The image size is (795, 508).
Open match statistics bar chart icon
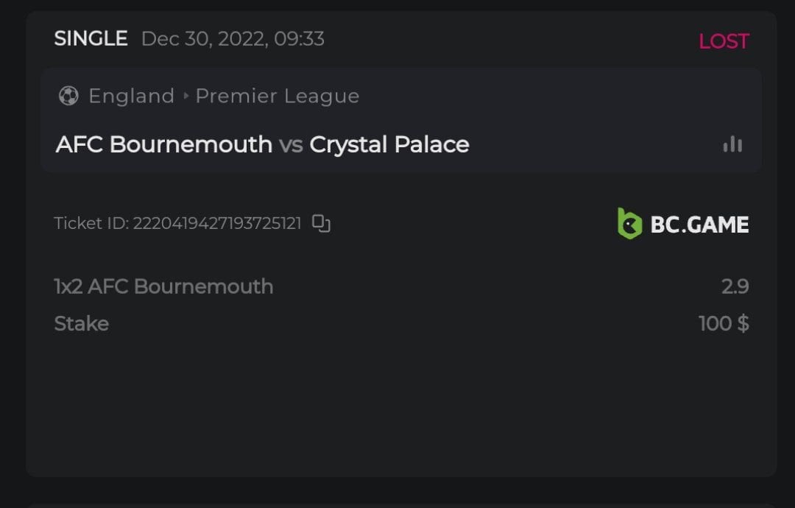click(x=732, y=144)
